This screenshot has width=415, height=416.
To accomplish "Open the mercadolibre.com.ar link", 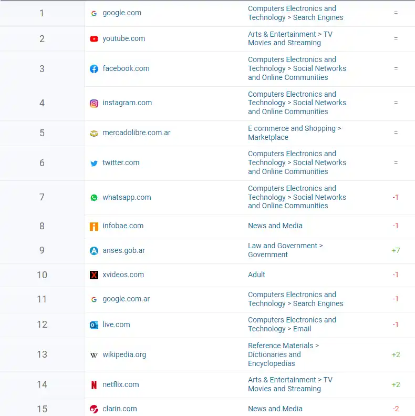I will tap(137, 133).
